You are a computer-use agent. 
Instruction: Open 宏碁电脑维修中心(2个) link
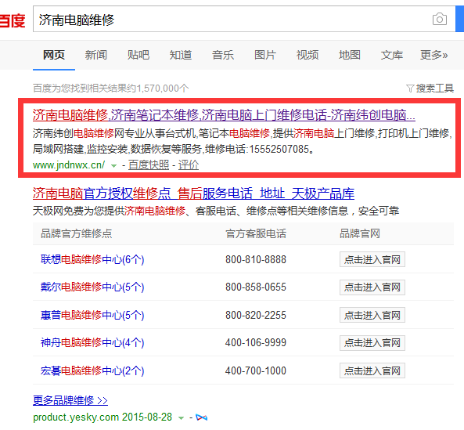(92, 370)
